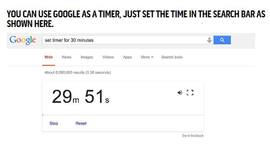Screen dimensions: 270x148
Task: Click the Google logo
Action: pyautogui.click(x=22, y=40)
